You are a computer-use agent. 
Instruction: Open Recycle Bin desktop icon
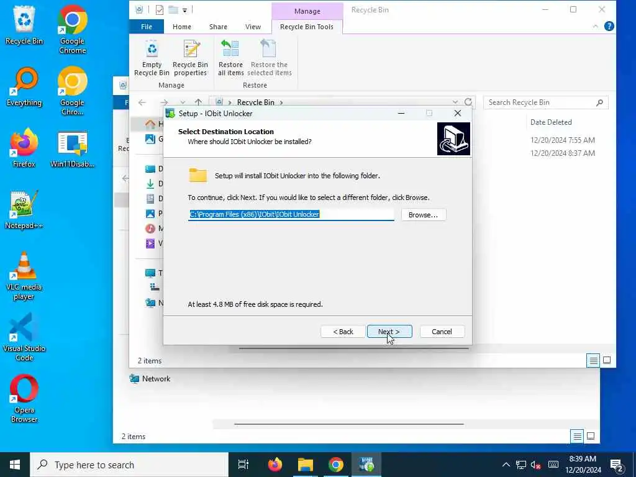point(24,25)
